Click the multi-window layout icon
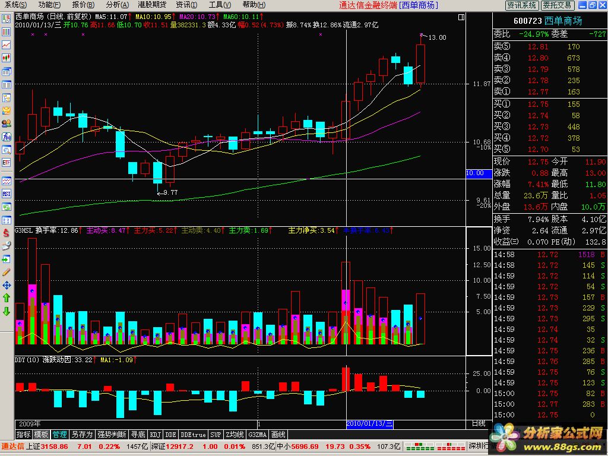The width and height of the screenshot is (608, 456). tap(6, 220)
